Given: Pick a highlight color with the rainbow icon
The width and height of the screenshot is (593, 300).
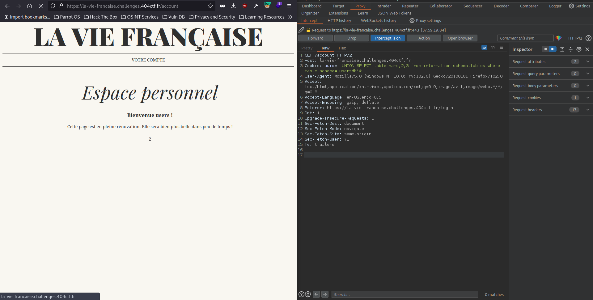Looking at the screenshot, I should 559,38.
